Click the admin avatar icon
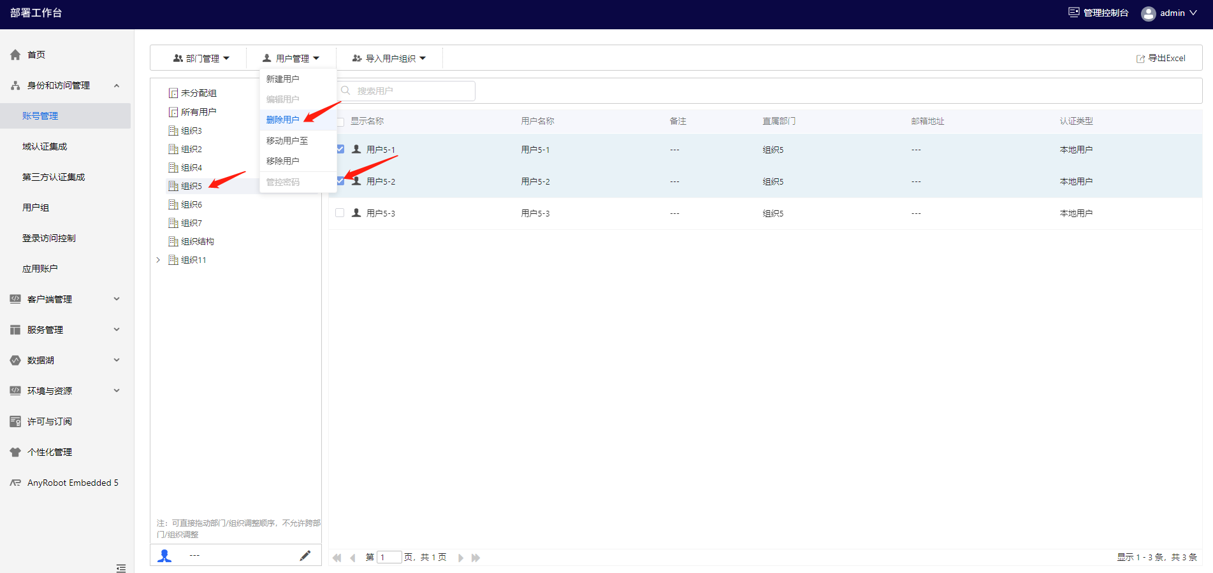The height and width of the screenshot is (573, 1213). click(x=1149, y=13)
